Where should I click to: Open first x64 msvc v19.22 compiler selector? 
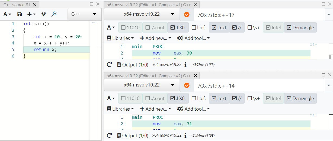tap(142, 14)
